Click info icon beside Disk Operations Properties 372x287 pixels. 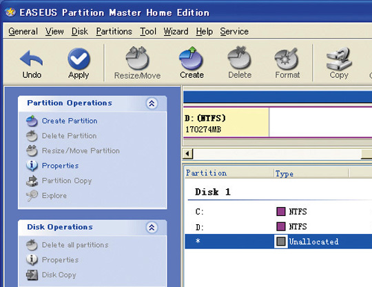tap(32, 259)
